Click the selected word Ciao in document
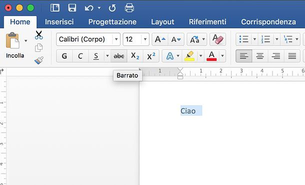The width and height of the screenshot is (305, 185). click(188, 111)
